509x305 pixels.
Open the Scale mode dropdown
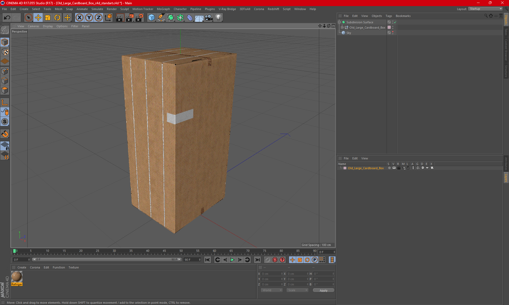point(297,290)
